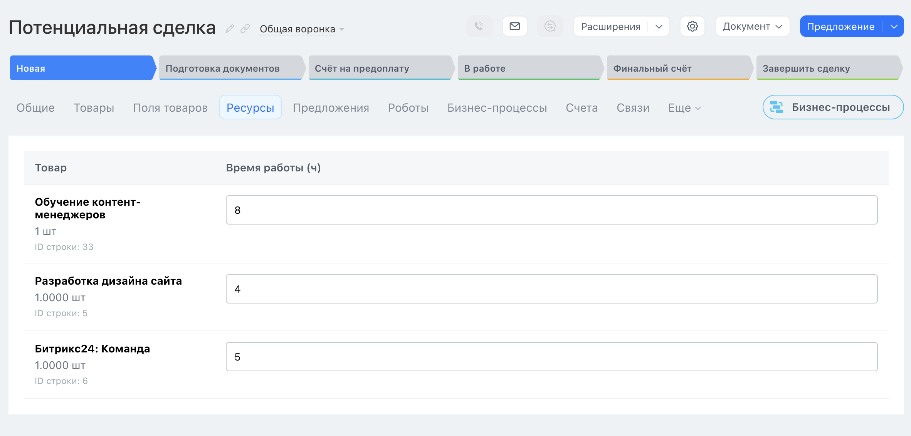
Task: Go to the Предложения tab
Action: [x=331, y=108]
